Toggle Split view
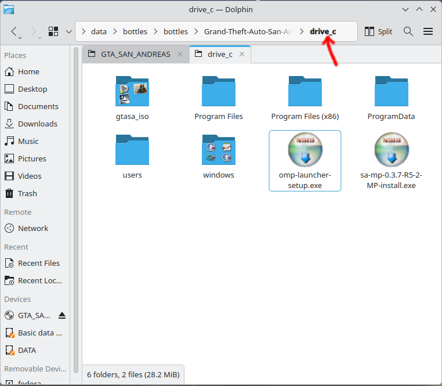Screen dimensions: 442x386 pyautogui.click(x=378, y=31)
